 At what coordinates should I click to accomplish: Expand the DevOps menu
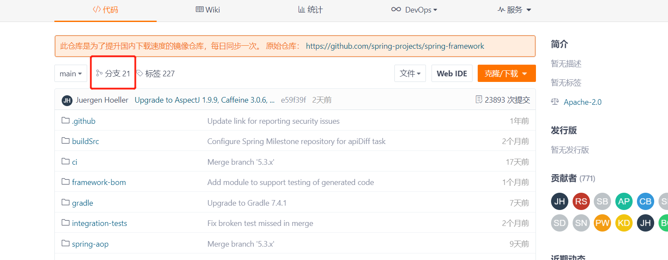pyautogui.click(x=414, y=9)
